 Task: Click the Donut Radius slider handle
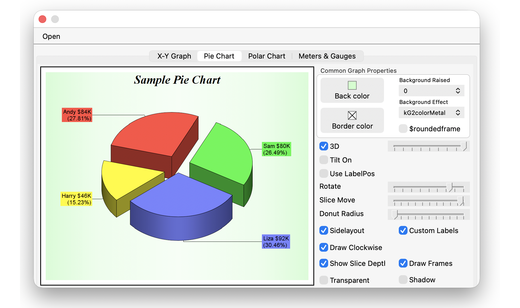point(395,214)
